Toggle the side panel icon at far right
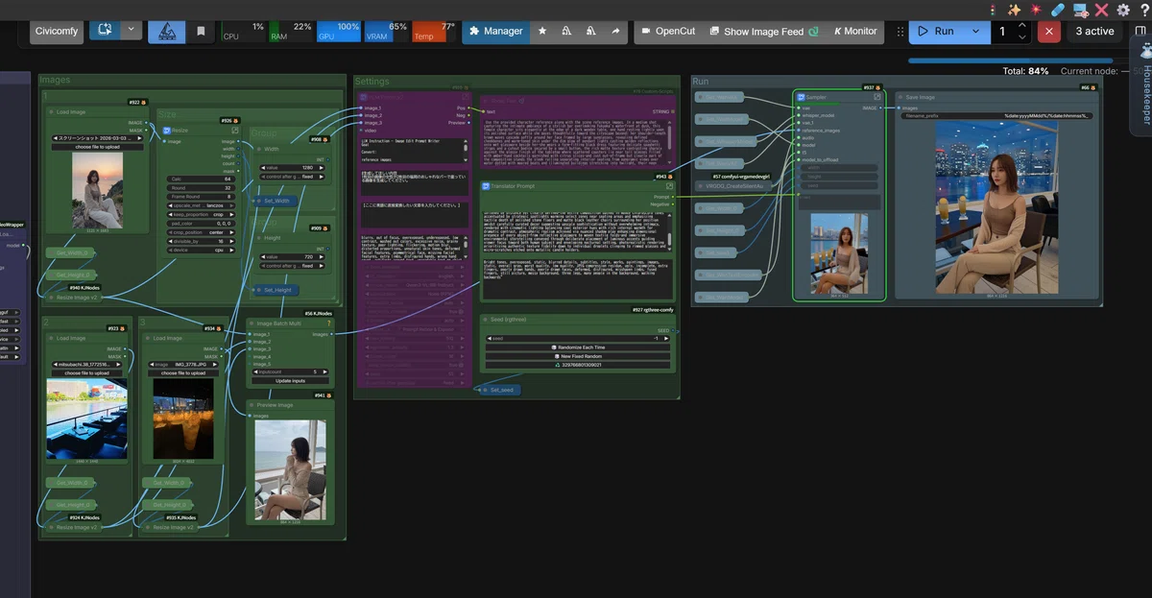1152x598 pixels. click(x=1140, y=31)
